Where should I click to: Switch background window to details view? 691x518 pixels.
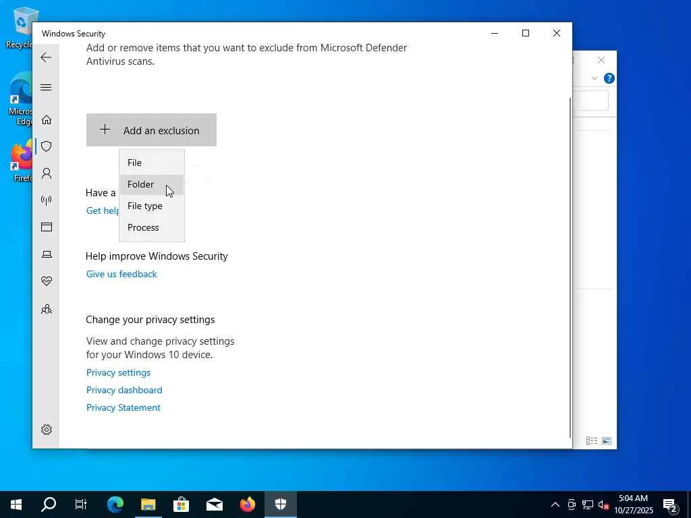tap(591, 441)
